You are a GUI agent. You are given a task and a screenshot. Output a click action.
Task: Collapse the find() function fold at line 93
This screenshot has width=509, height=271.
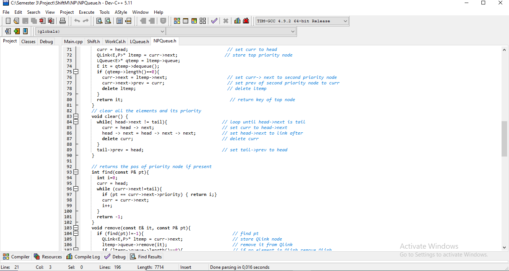(76, 172)
